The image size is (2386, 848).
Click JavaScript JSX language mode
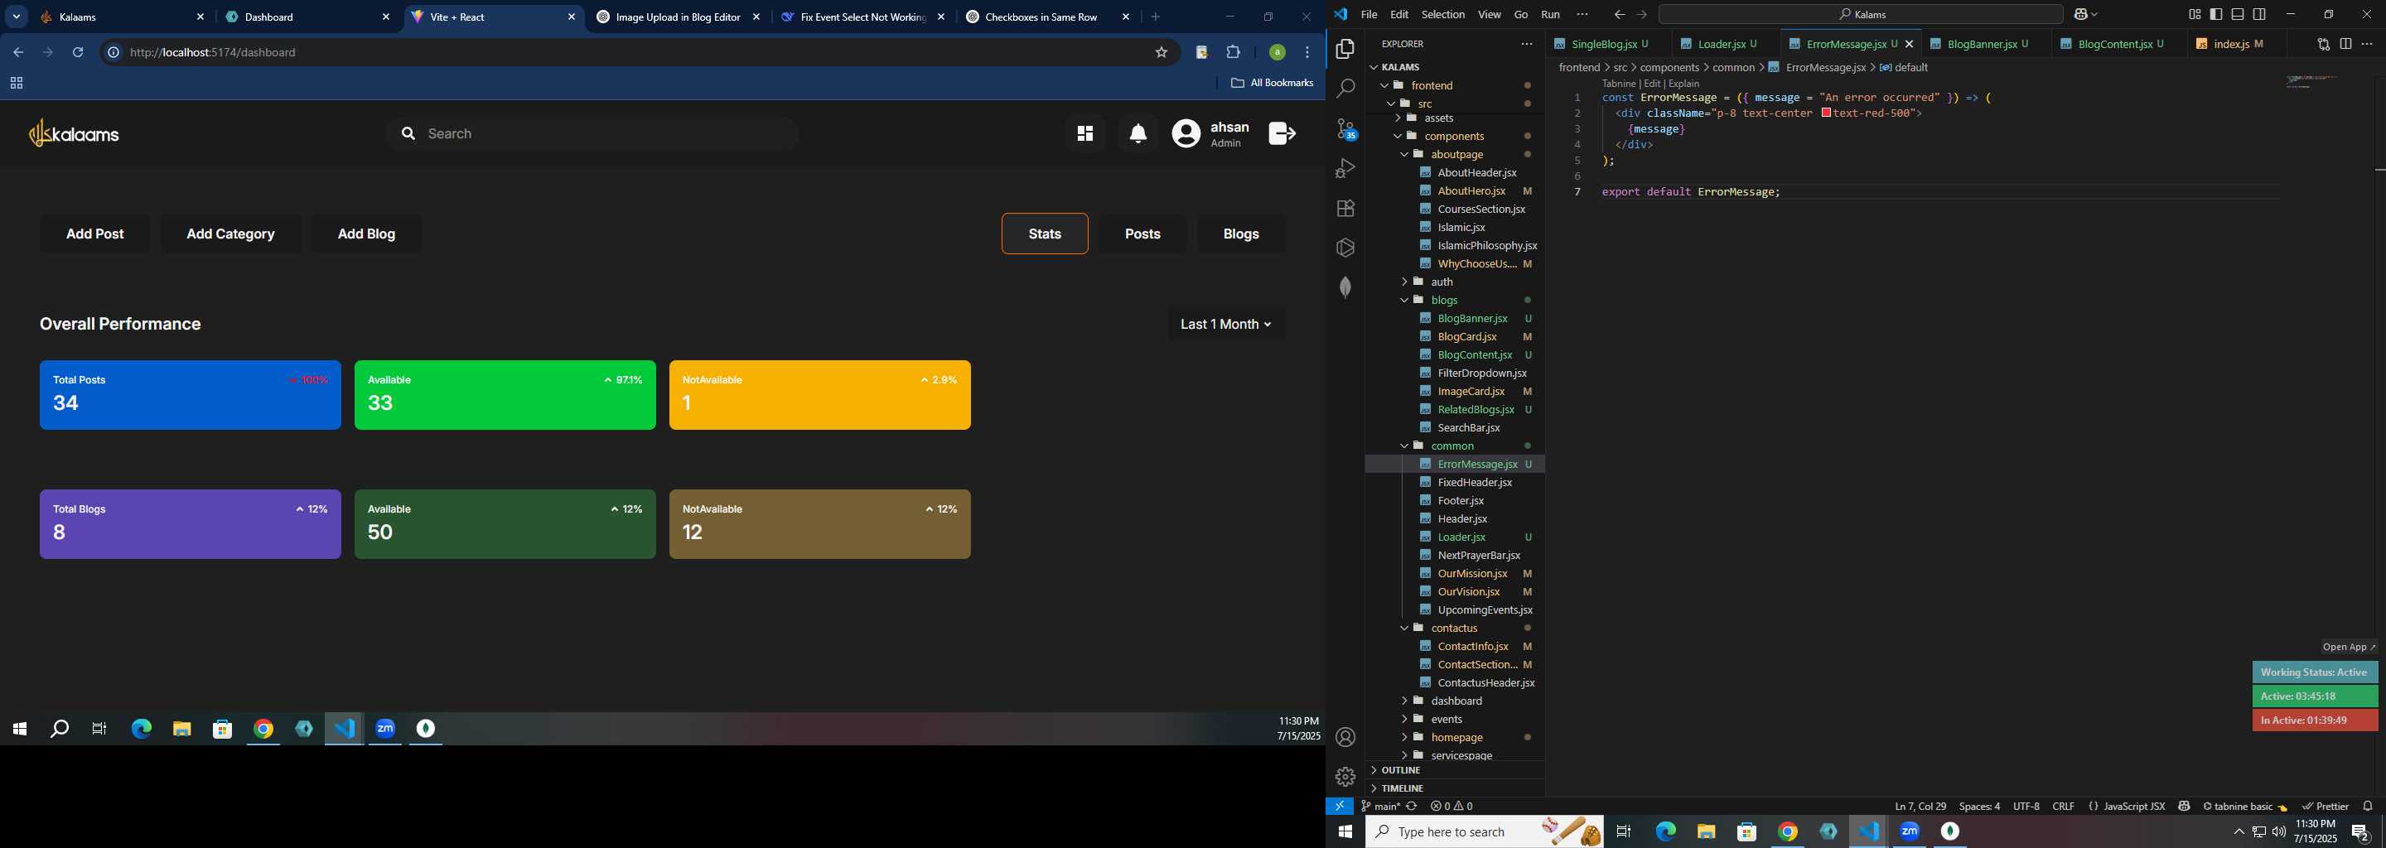click(2134, 807)
